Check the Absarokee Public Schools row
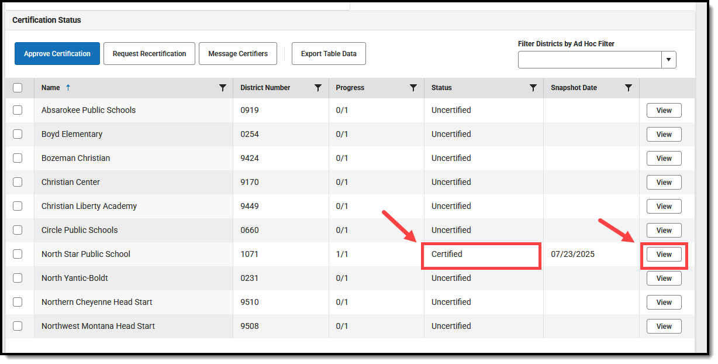Screen dimensions: 718x364 point(18,110)
